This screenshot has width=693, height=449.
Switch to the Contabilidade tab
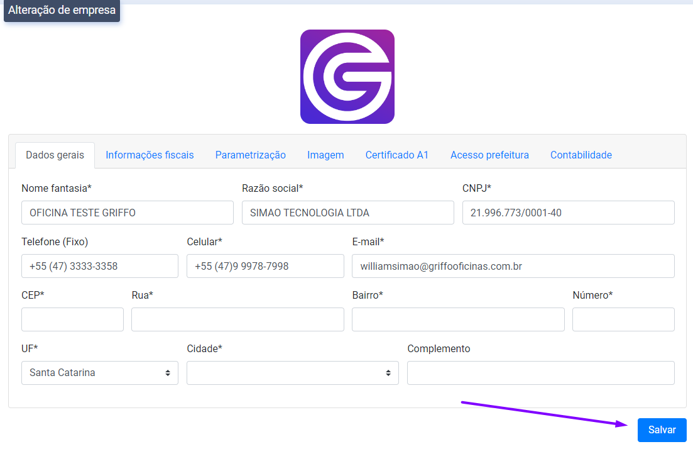tap(581, 155)
